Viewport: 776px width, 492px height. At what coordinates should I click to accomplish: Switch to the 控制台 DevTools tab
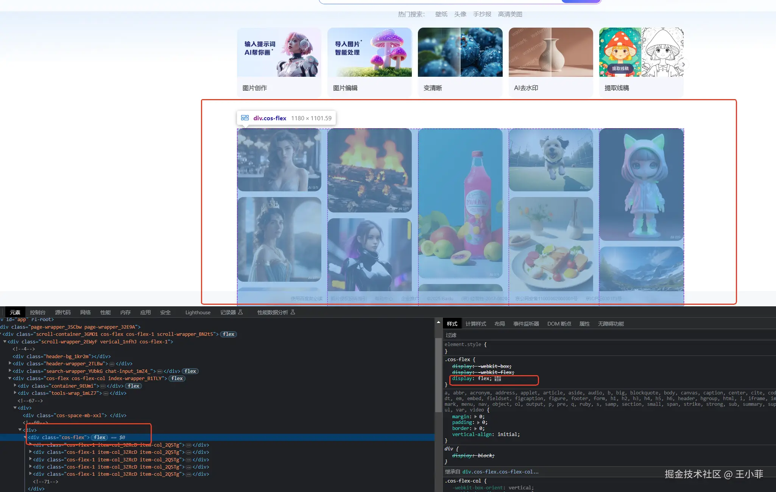click(37, 312)
